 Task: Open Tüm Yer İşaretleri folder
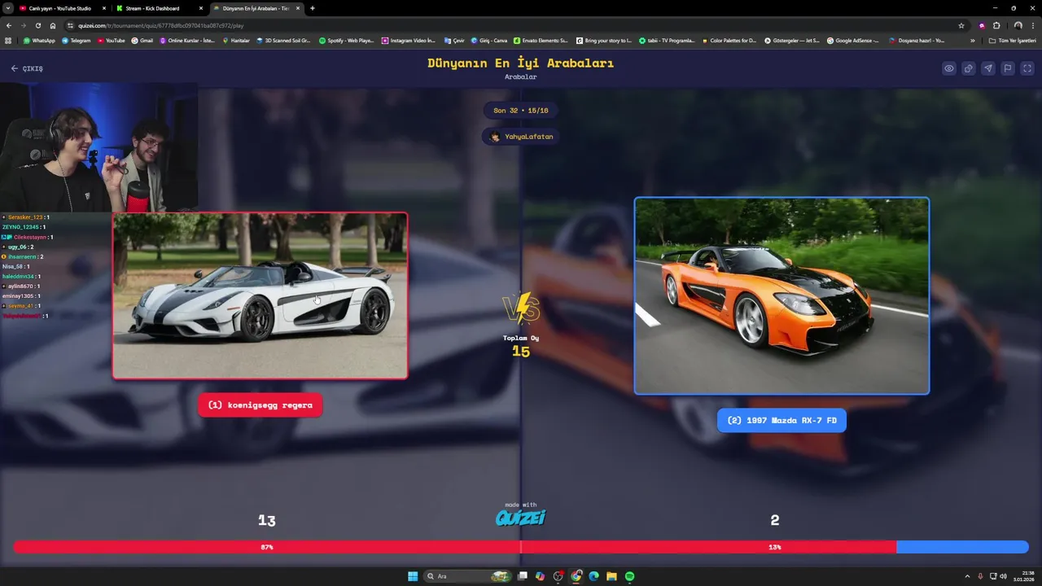tap(1012, 40)
